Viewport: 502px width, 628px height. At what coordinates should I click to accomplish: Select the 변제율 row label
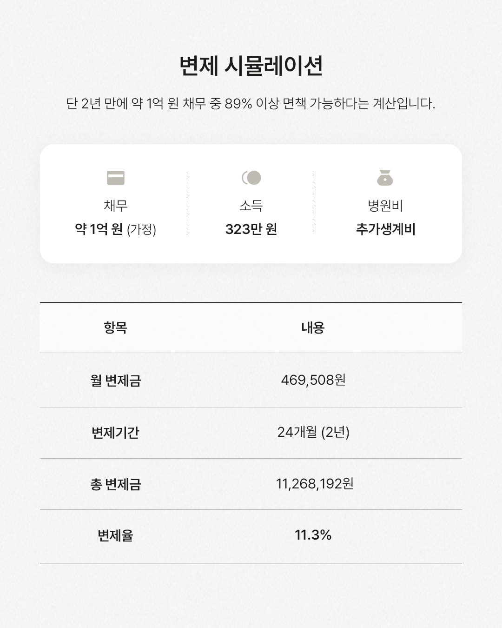click(116, 535)
